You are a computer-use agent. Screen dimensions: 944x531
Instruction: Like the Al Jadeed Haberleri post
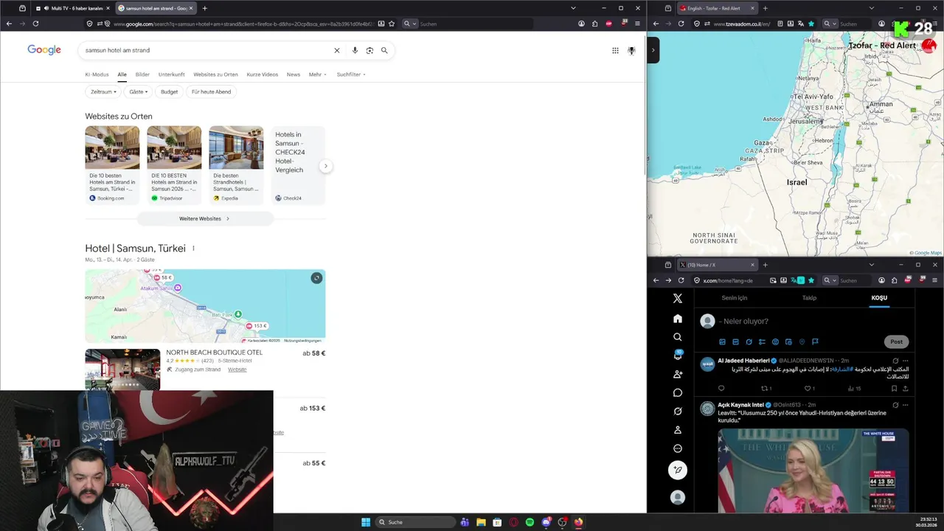tap(808, 388)
